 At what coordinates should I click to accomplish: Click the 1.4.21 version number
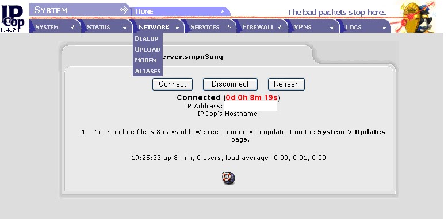tap(10, 30)
